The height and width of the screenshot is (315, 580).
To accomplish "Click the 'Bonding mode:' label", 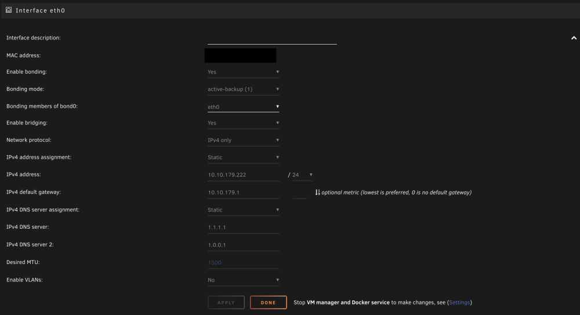I will click(x=25, y=89).
